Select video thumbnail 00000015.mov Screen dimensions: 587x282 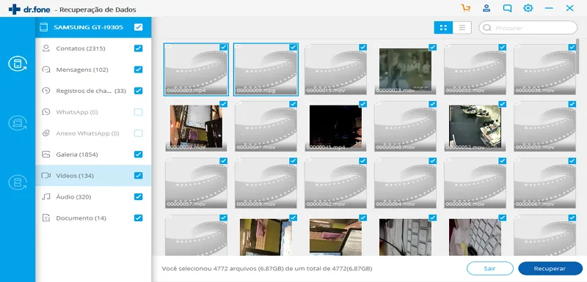(x=336, y=69)
